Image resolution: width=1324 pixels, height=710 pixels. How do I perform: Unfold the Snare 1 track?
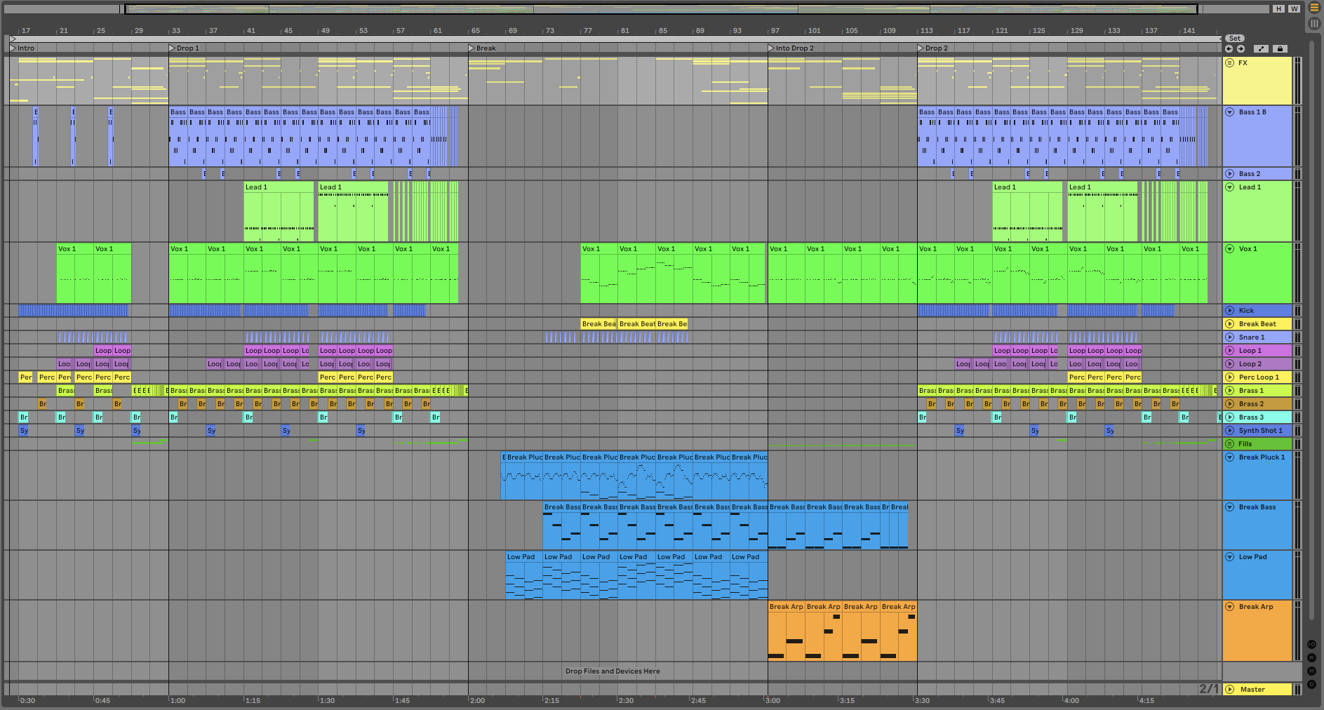click(x=1229, y=337)
